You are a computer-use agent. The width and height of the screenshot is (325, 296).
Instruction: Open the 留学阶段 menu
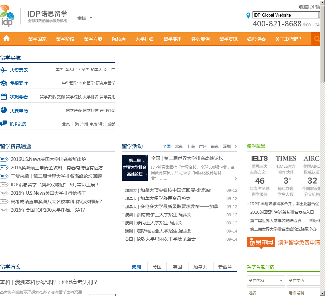coord(65,39)
